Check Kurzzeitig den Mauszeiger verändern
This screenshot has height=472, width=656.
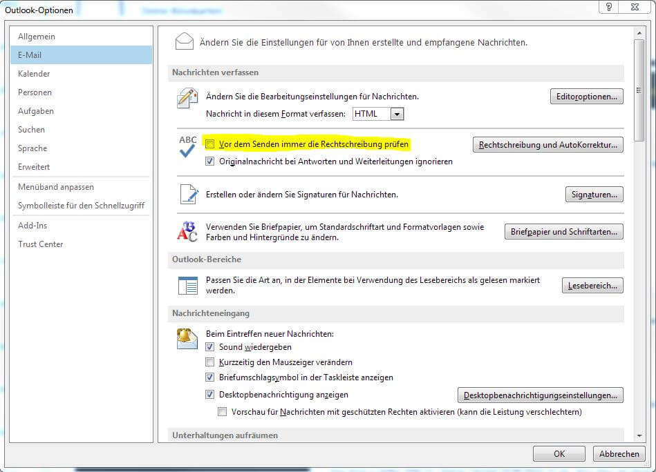(210, 362)
